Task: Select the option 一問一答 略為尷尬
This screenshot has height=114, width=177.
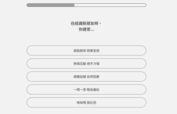Action: click(86, 89)
